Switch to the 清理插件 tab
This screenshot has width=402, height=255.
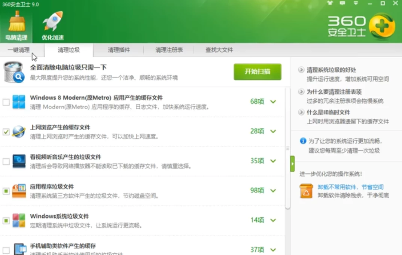click(x=119, y=50)
